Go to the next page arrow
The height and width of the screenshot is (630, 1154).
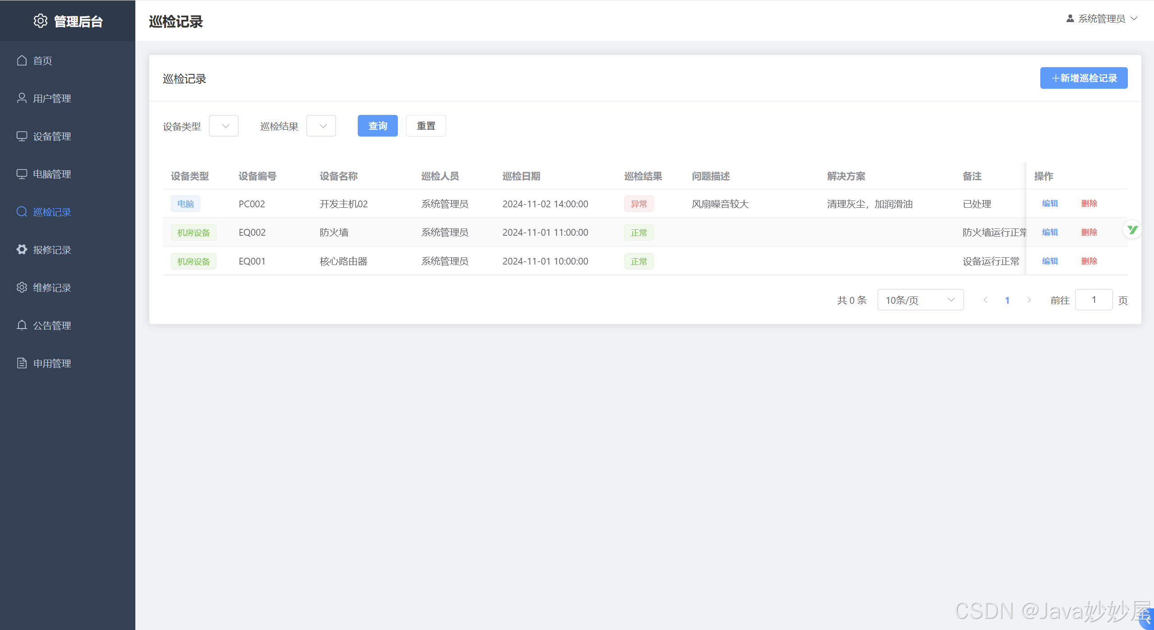tap(1029, 300)
